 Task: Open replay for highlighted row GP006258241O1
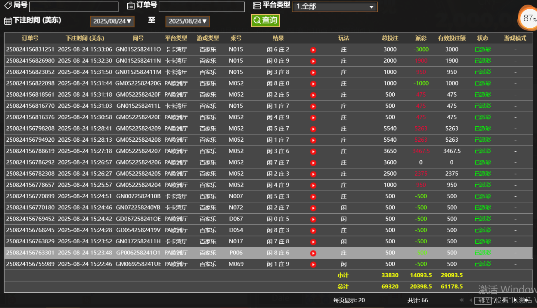(x=313, y=253)
